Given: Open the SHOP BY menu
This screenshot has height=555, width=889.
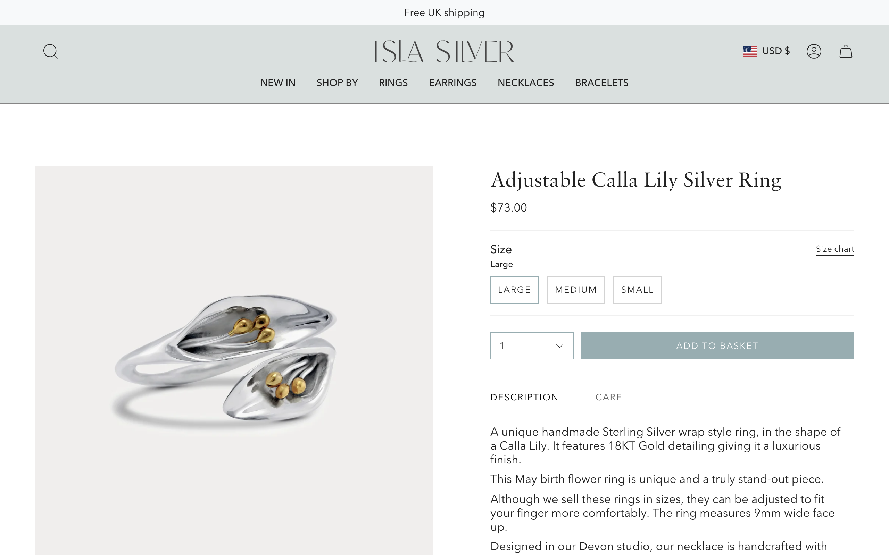Looking at the screenshot, I should pyautogui.click(x=337, y=83).
